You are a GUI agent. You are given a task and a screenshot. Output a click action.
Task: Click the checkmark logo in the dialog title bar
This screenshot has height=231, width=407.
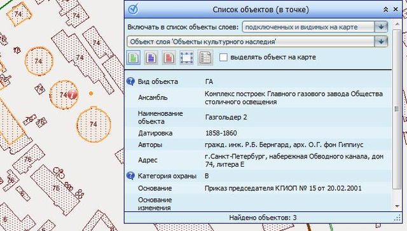[x=134, y=10]
